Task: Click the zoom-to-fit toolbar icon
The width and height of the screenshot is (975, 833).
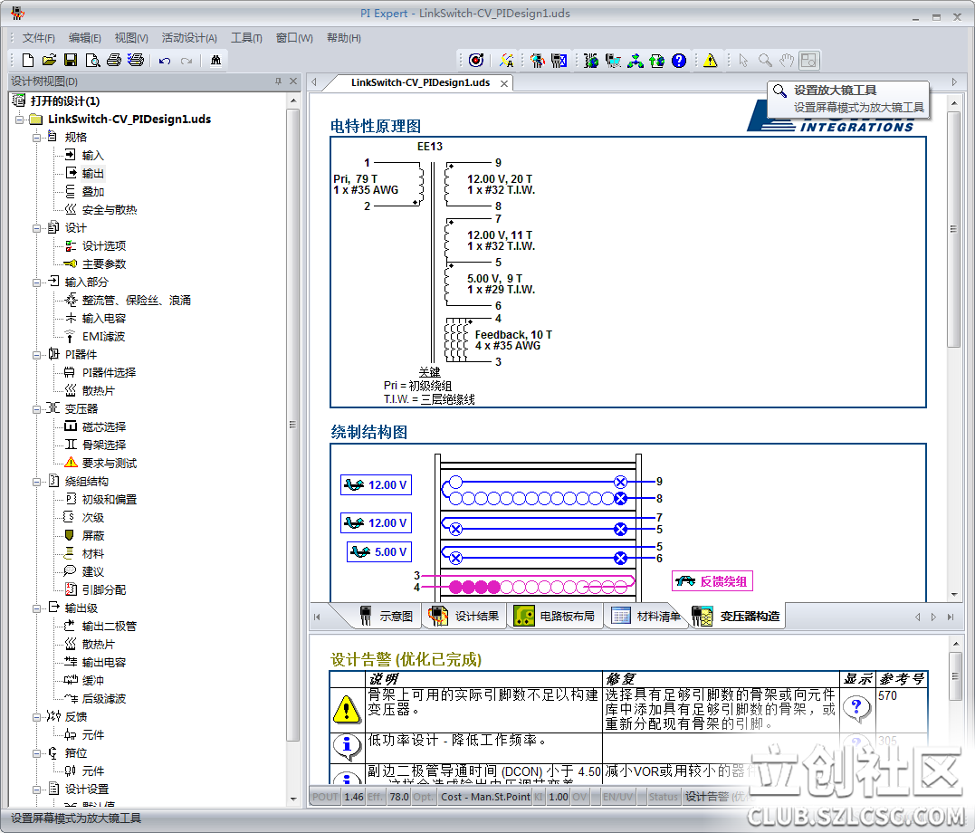Action: [809, 61]
